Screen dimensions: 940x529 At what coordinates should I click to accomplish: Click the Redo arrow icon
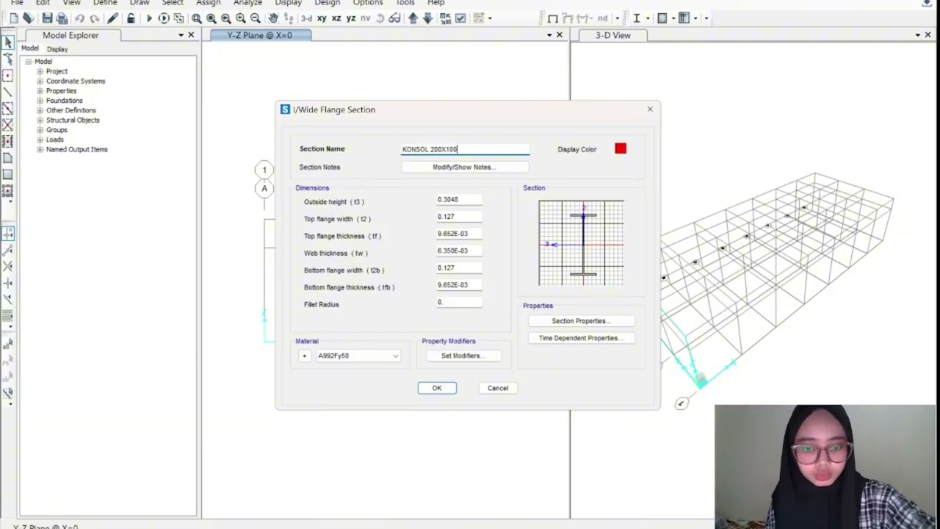tap(94, 18)
